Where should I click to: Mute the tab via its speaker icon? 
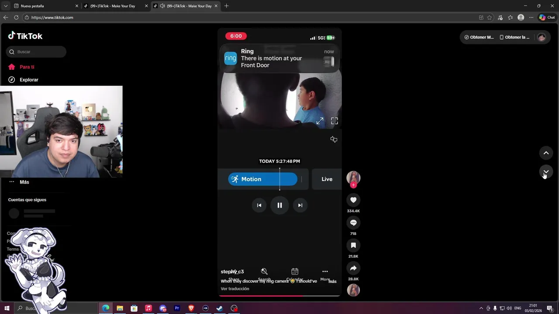tap(162, 6)
